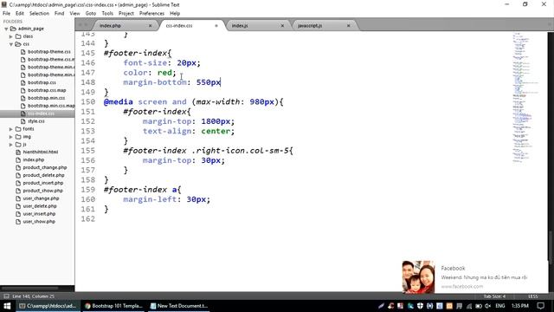Image resolution: width=554 pixels, height=312 pixels.
Task: Open user_insert.php in the sidebar
Action: pos(39,214)
